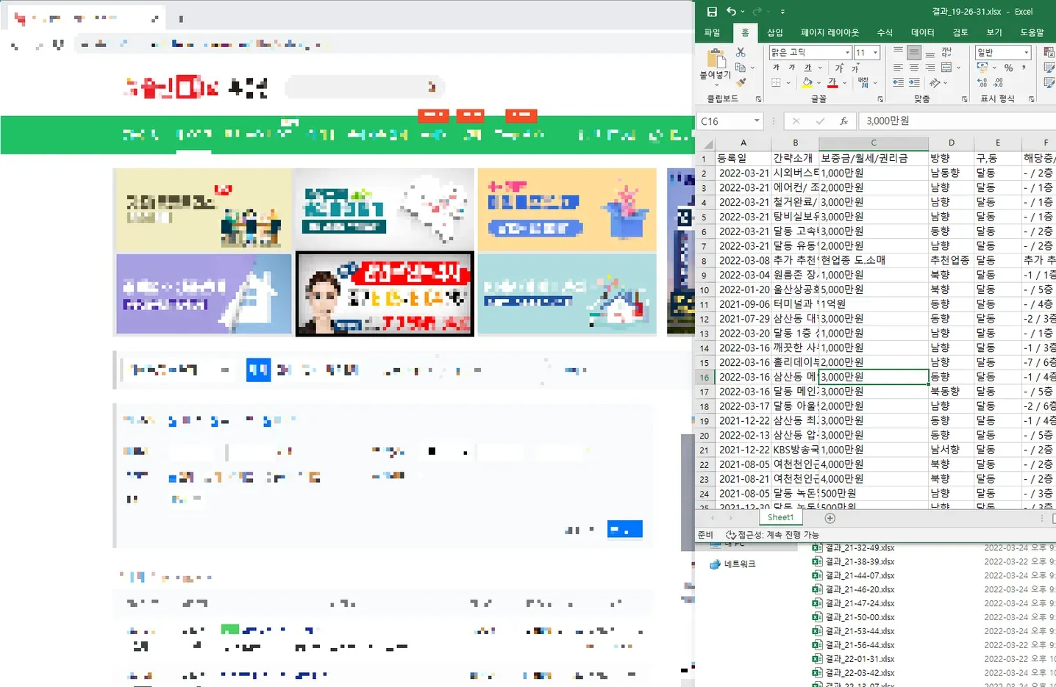Viewport: 1056px width, 687px height.
Task: Click the cell borders icon
Action: click(x=776, y=83)
